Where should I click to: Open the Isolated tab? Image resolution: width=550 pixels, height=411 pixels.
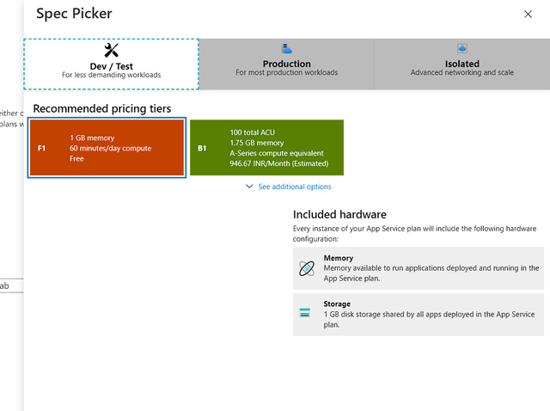click(x=462, y=64)
